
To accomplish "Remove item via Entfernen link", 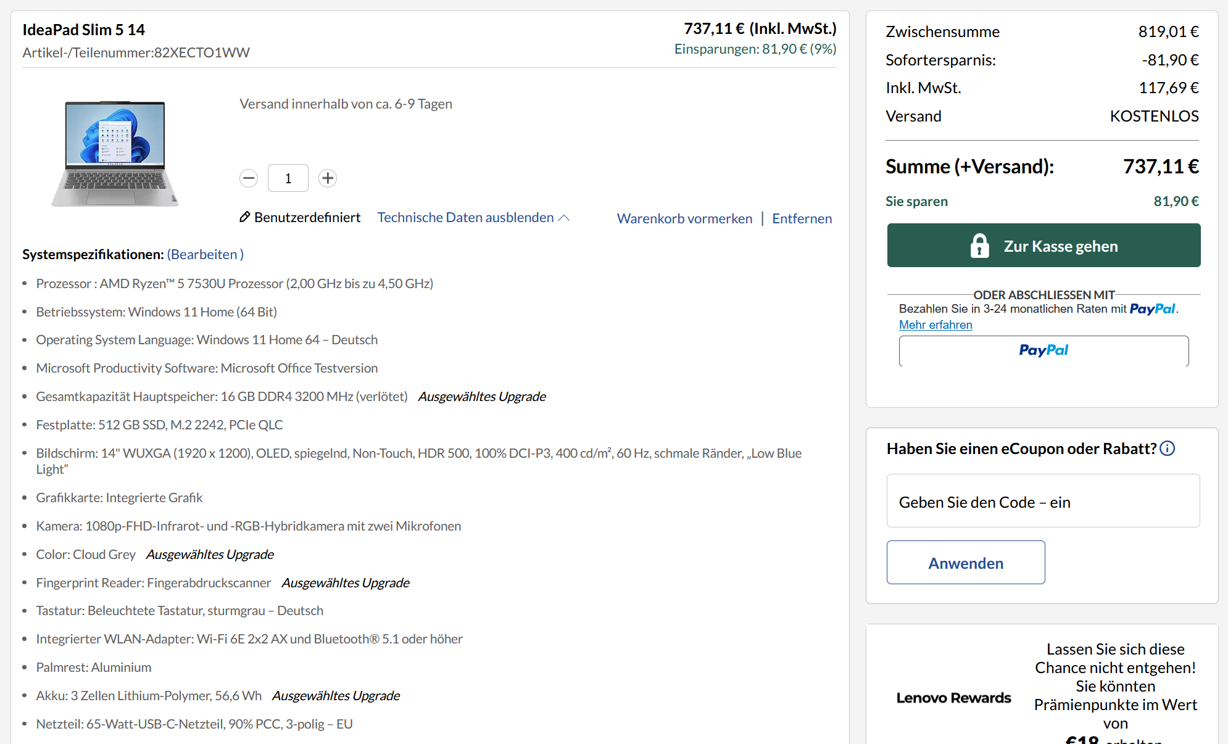I will 802,218.
